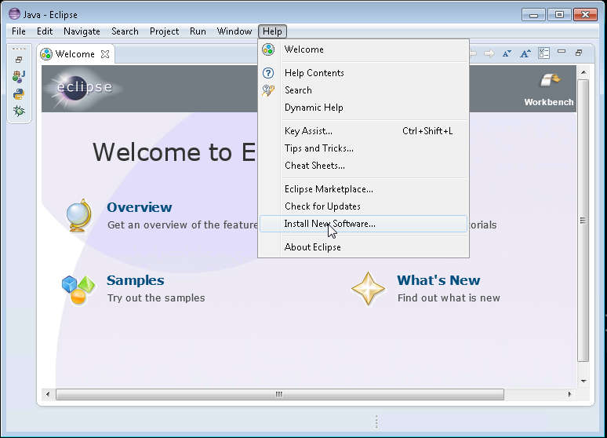The height and width of the screenshot is (438, 607).
Task: Open the Samples link
Action: click(x=136, y=280)
